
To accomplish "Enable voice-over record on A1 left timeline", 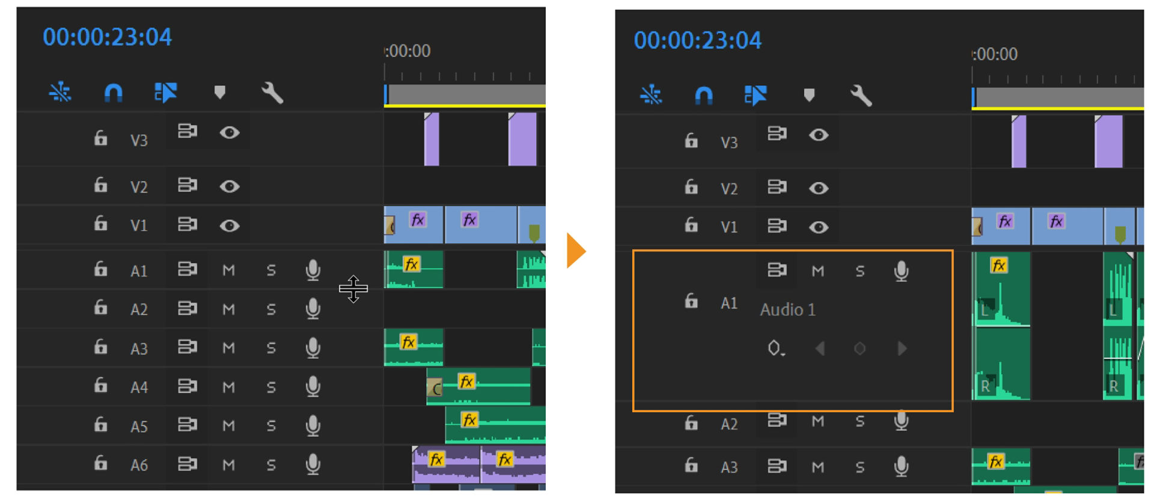I will (313, 270).
